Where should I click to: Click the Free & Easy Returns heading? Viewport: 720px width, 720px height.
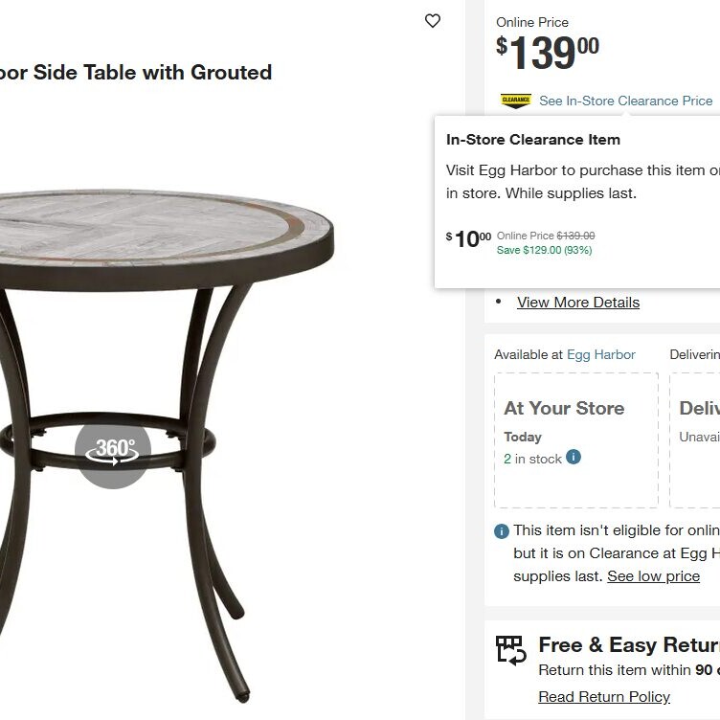pos(628,644)
